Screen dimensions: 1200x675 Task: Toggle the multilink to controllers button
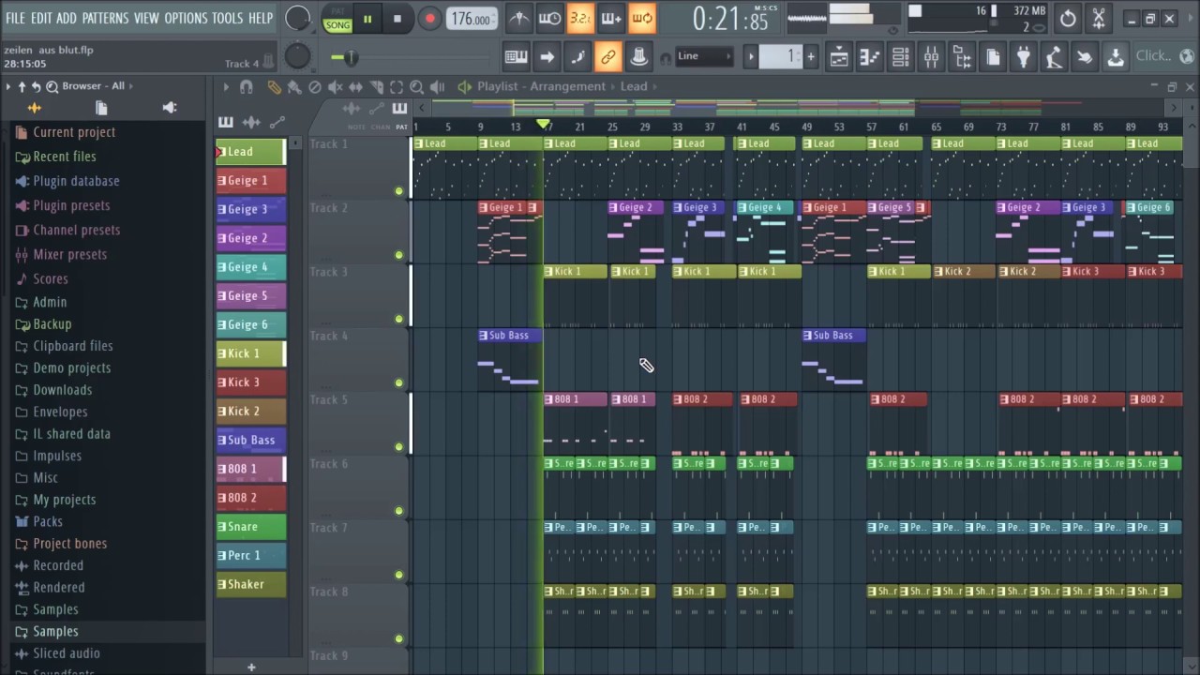pos(608,57)
